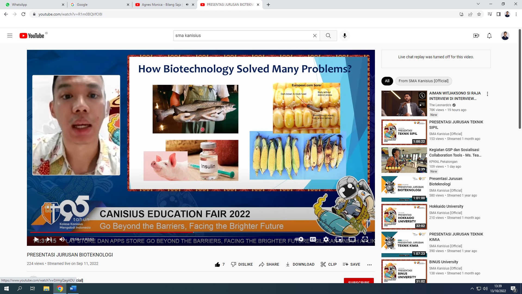The image size is (522, 294).
Task: Share this page from address bar
Action: point(470,14)
